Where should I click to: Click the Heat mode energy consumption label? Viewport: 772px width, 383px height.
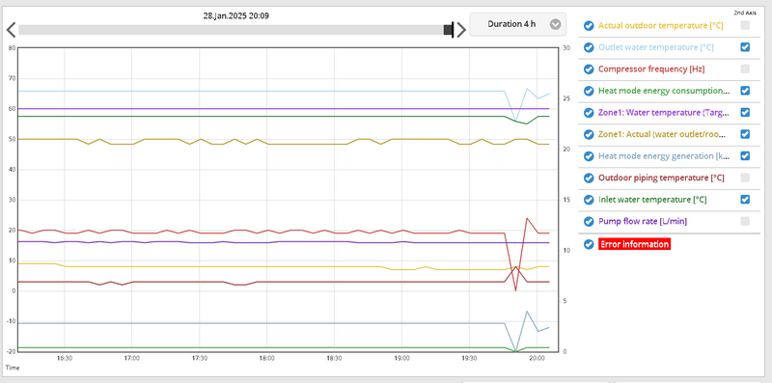coord(664,91)
